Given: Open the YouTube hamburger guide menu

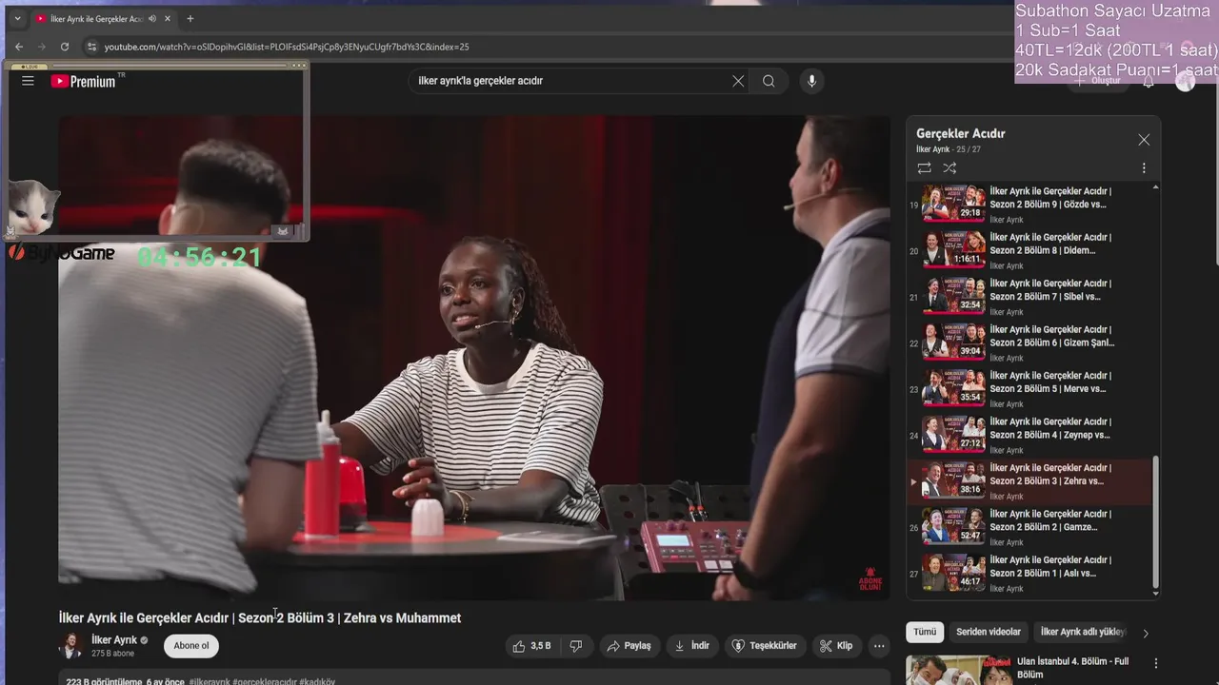Looking at the screenshot, I should pyautogui.click(x=28, y=81).
